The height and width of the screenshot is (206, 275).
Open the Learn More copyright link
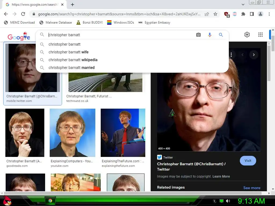221,176
